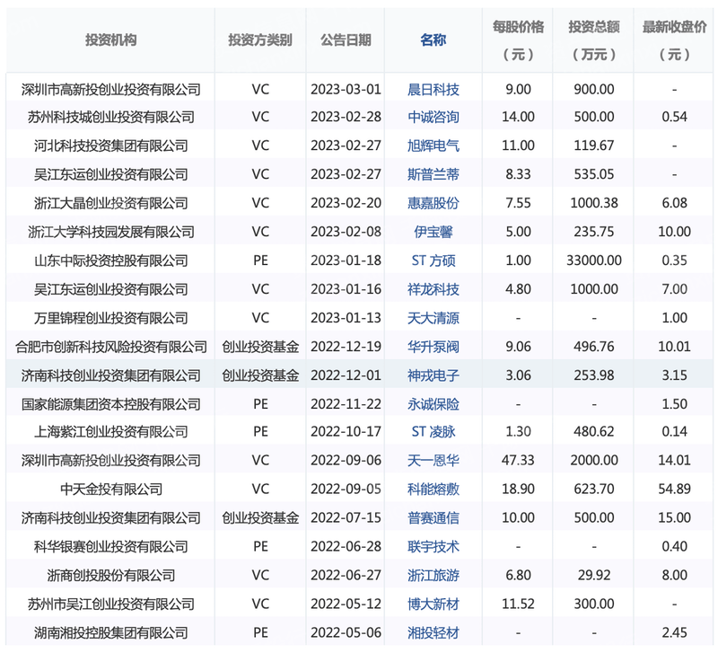Open the 惠嘉股份 company link
Screen dimensions: 718x653
coord(433,203)
